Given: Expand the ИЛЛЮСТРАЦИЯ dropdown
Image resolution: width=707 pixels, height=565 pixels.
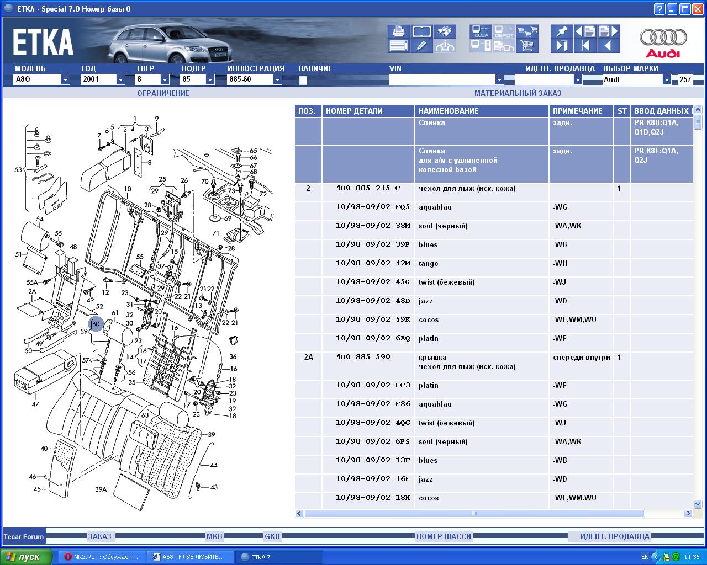Looking at the screenshot, I should click(277, 79).
